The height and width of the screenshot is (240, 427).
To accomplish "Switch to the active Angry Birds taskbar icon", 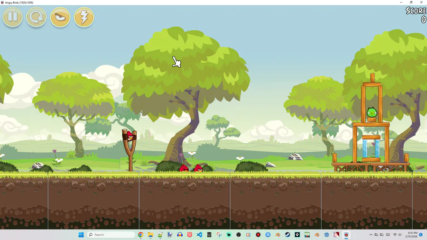I will [x=346, y=235].
